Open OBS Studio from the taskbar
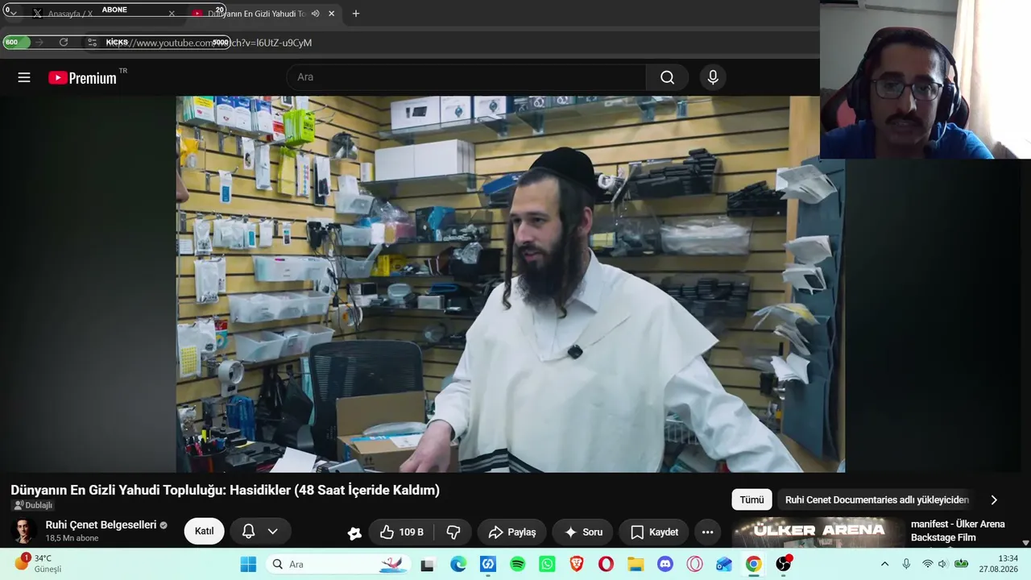 (784, 565)
